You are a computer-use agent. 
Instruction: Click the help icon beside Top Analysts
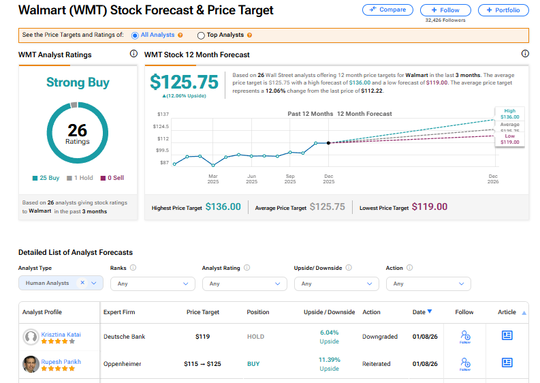coord(250,35)
